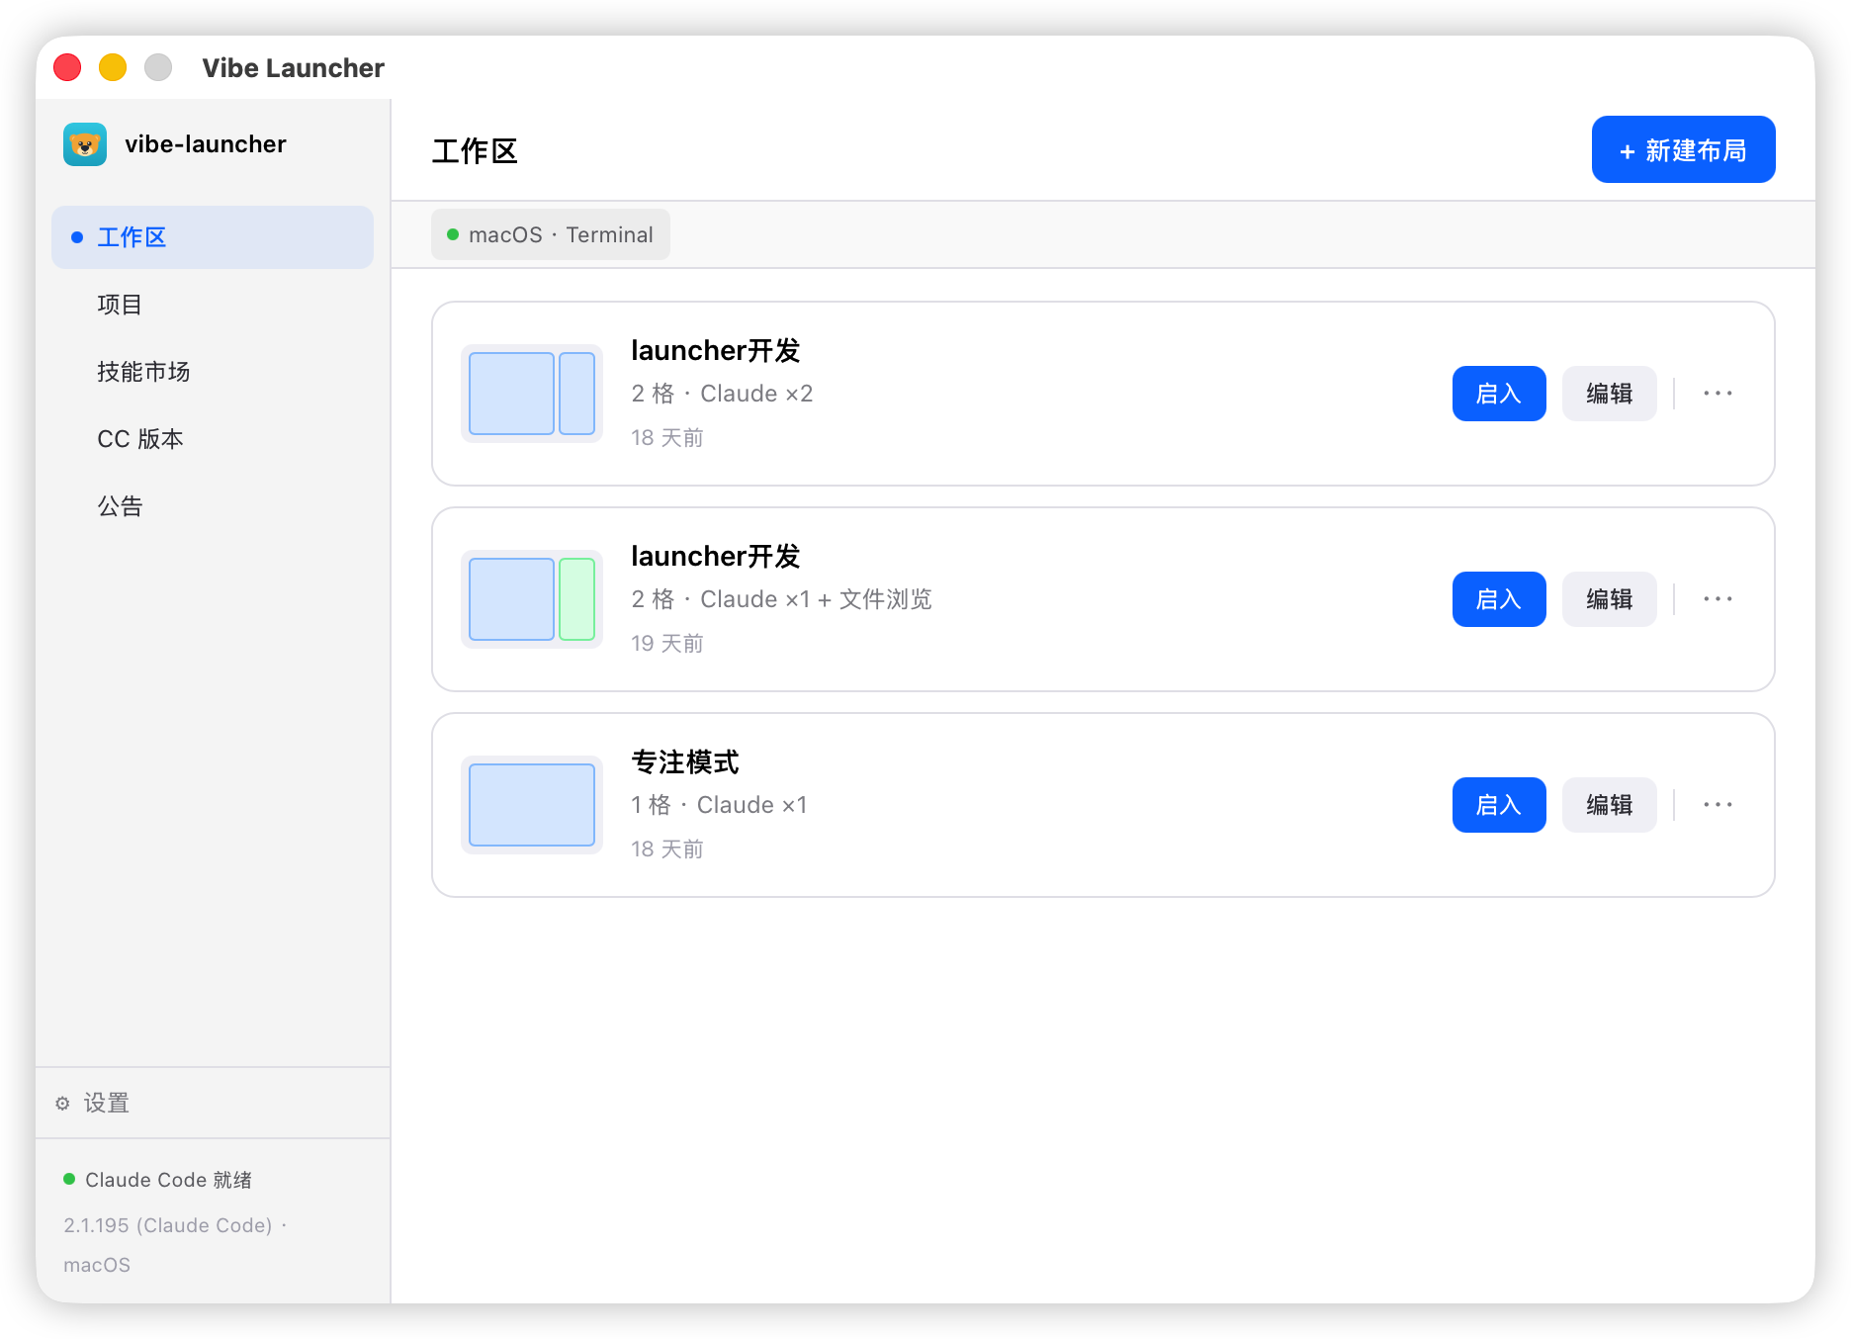Image resolution: width=1851 pixels, height=1339 pixels.
Task: Click the single-pane thumbnail of 专注模式
Action: [x=532, y=805]
